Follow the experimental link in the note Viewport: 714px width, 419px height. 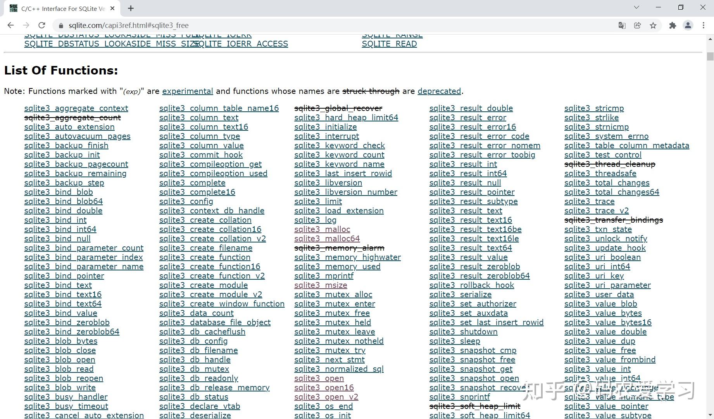click(188, 91)
